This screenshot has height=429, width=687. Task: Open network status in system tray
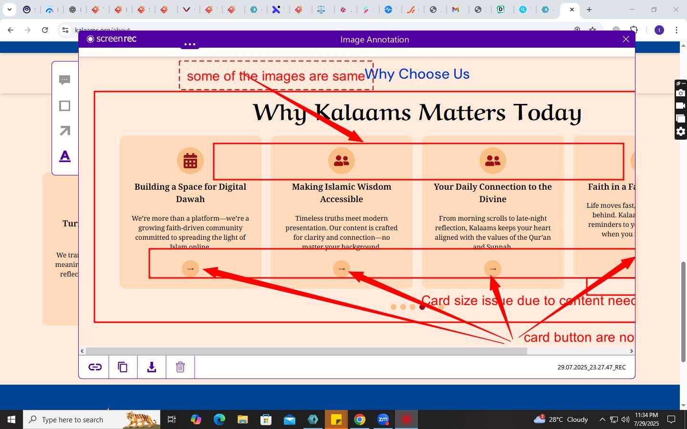(614, 419)
